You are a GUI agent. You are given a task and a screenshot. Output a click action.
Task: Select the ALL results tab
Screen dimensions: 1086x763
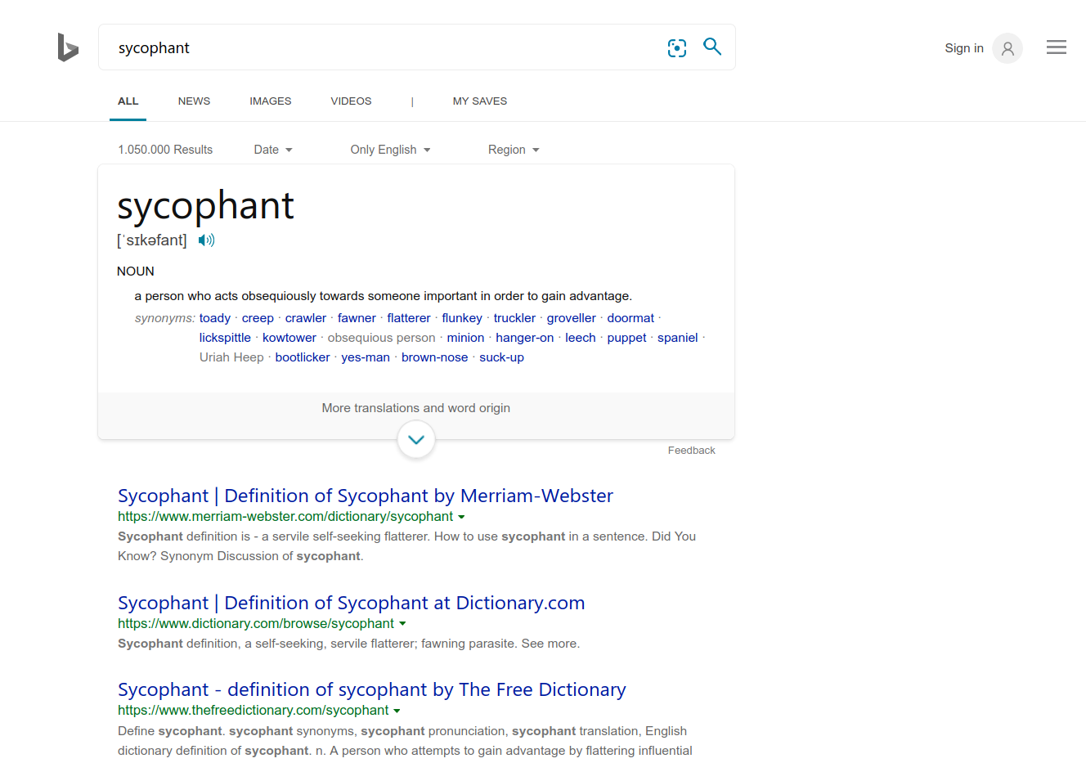click(x=128, y=101)
